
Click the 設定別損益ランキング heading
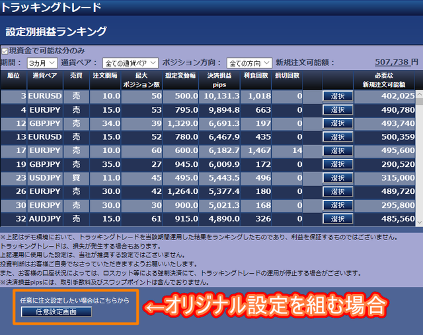[x=56, y=32]
